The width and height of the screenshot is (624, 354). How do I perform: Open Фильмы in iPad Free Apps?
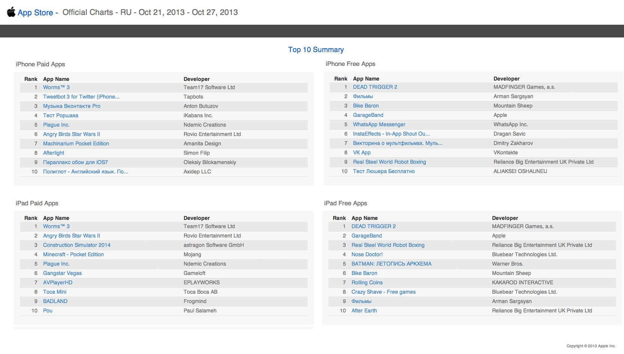[x=361, y=301]
